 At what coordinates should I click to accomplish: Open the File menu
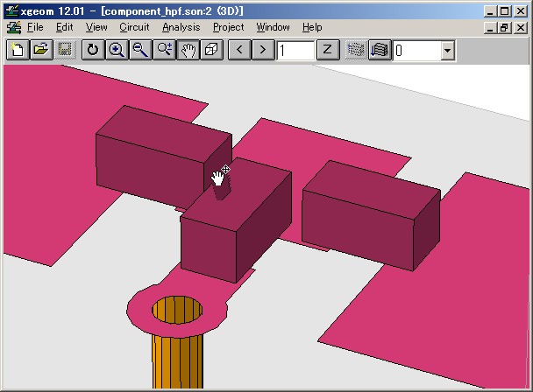point(35,27)
